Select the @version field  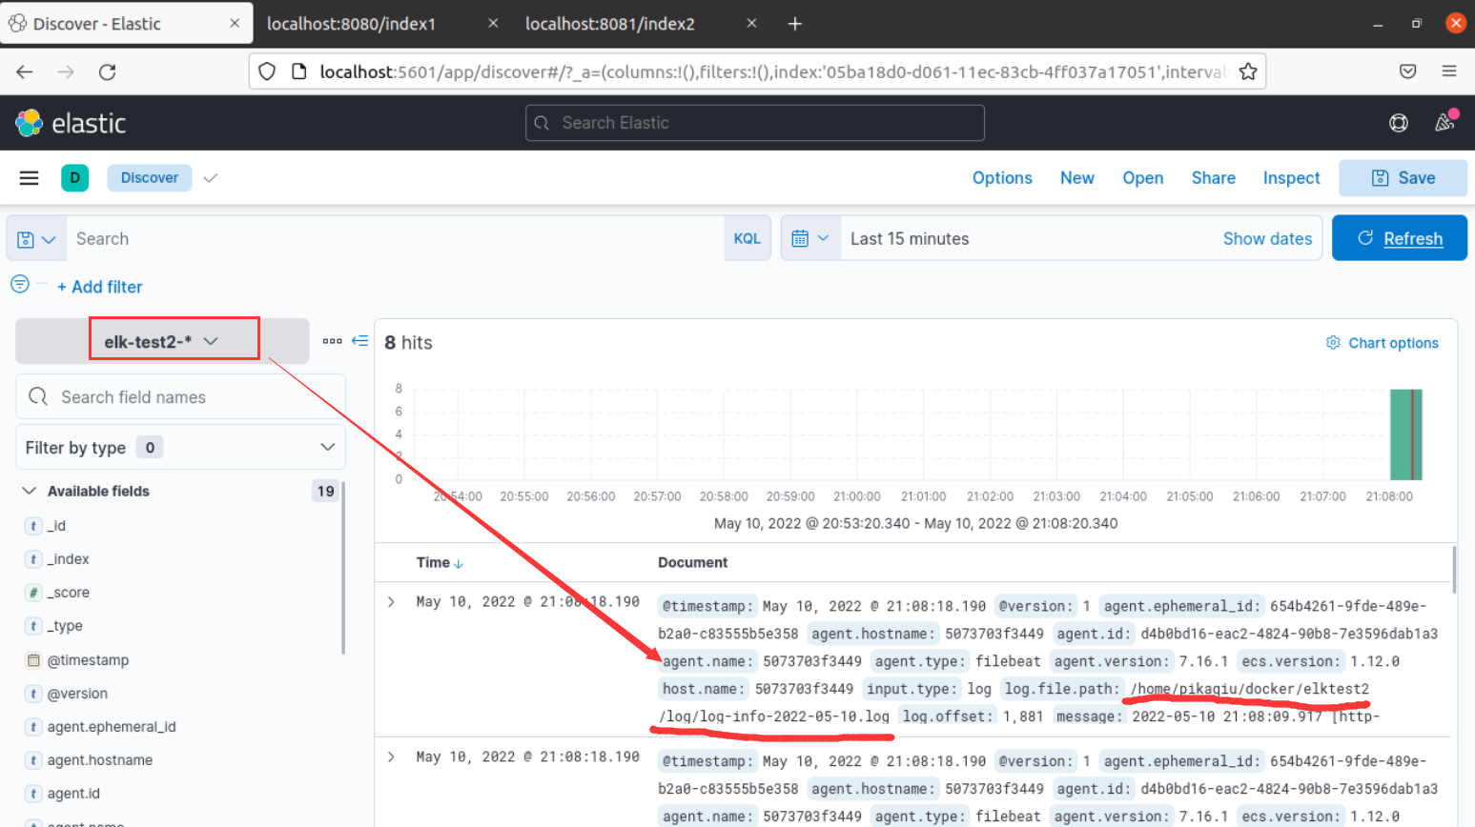(x=77, y=694)
